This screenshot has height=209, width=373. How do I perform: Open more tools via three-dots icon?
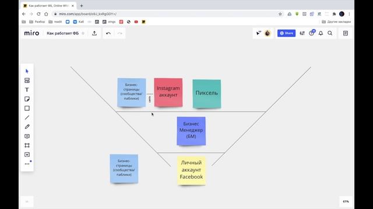[x=27, y=164]
